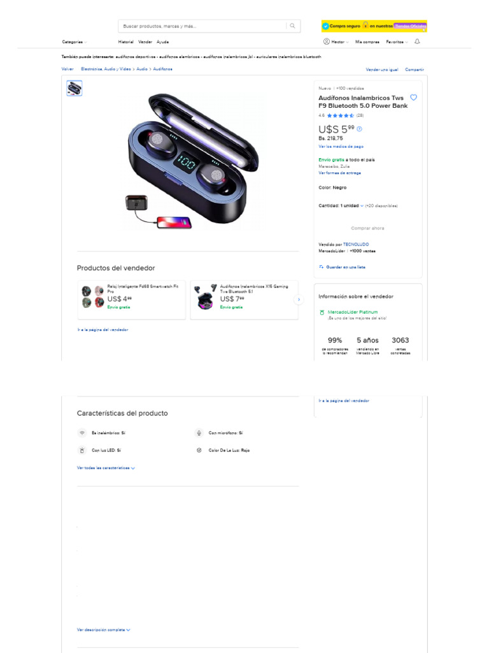Show next seller products arrow
The width and height of the screenshot is (489, 653).
click(x=299, y=300)
